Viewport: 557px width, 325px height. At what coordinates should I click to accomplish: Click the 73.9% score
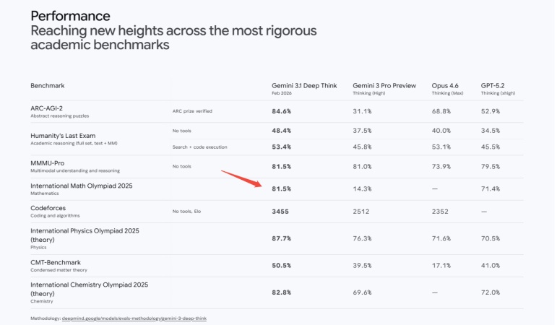[x=441, y=167]
